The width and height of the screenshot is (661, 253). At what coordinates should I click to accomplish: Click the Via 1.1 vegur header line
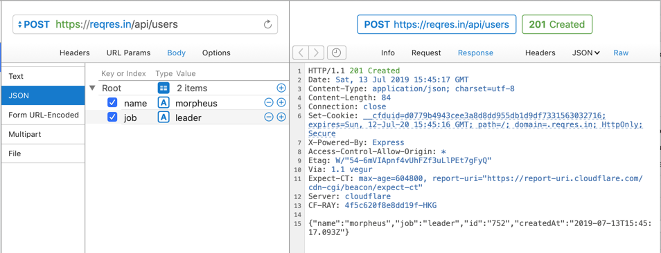click(340, 169)
